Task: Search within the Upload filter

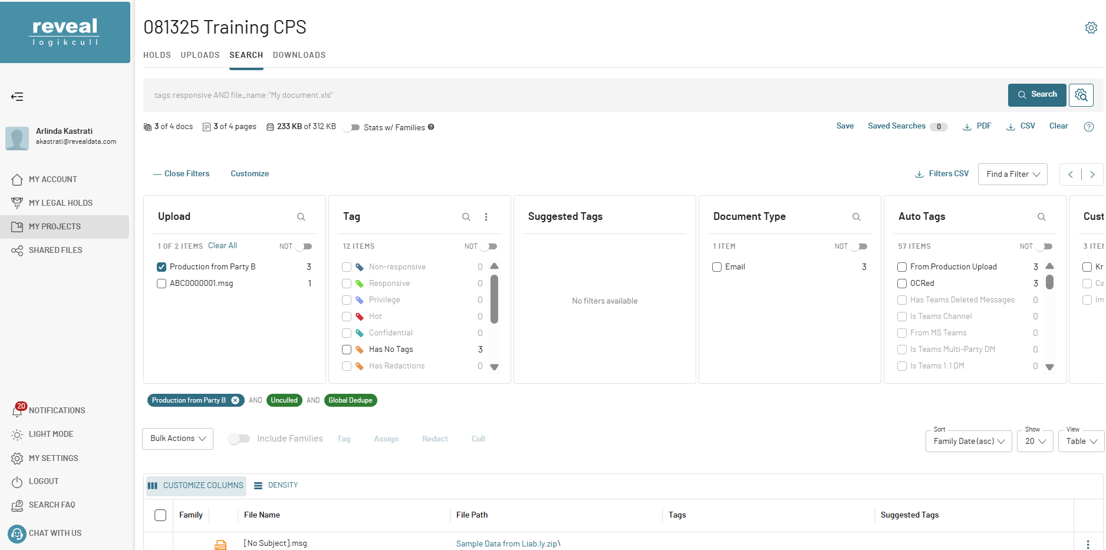Action: 301,217
